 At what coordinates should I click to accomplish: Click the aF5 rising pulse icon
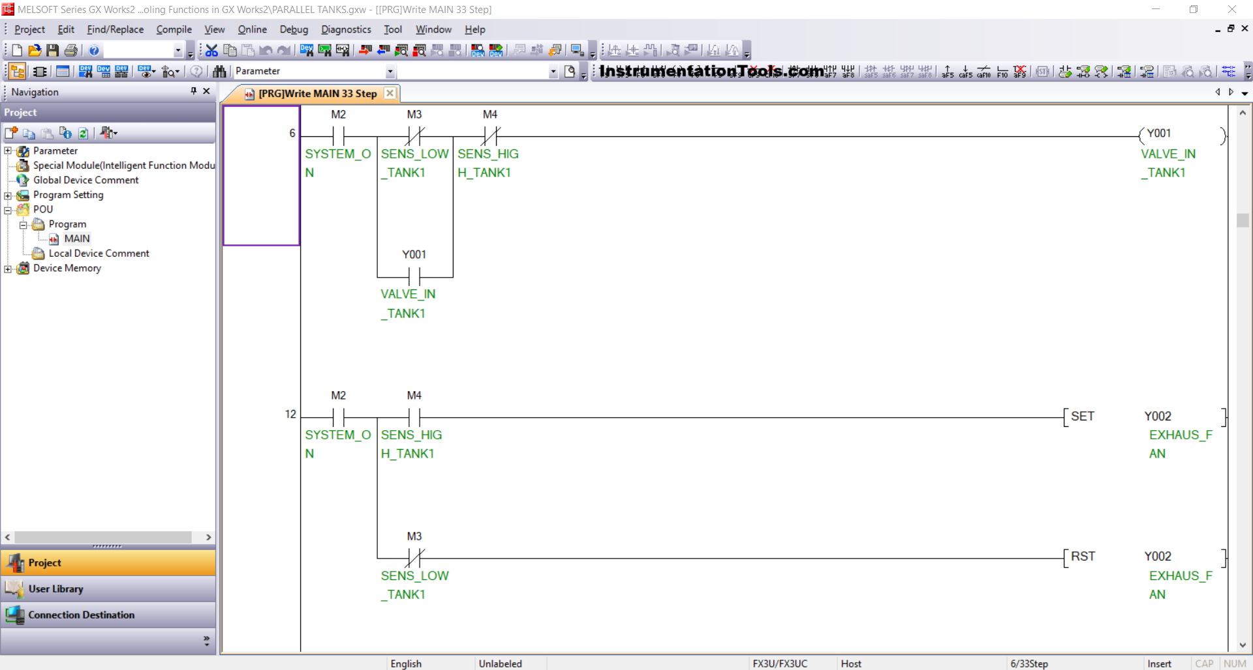(x=948, y=71)
